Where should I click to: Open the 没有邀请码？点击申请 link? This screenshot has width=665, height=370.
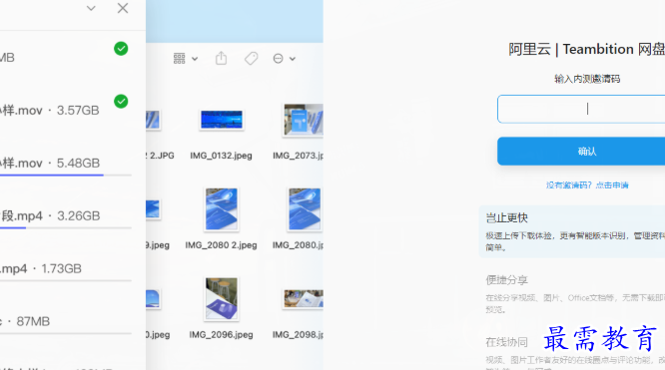(587, 185)
